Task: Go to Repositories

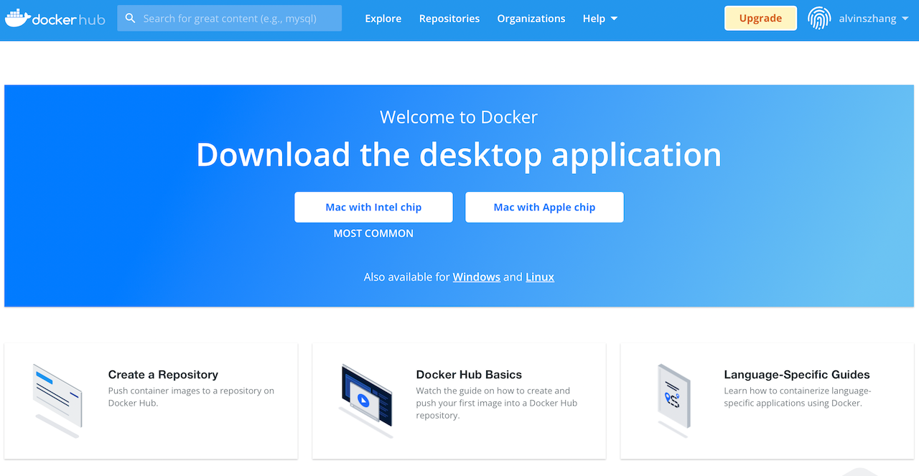Action: coord(449,19)
